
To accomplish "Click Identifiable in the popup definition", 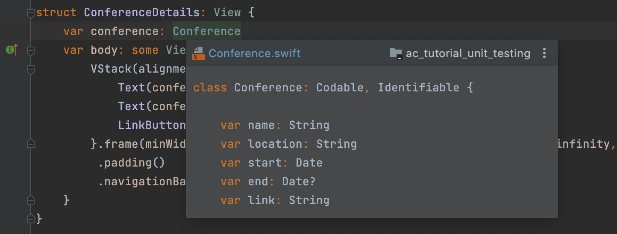I will click(418, 88).
